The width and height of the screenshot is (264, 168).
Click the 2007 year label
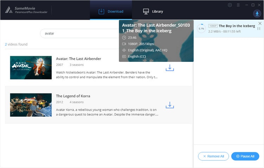tap(59, 65)
